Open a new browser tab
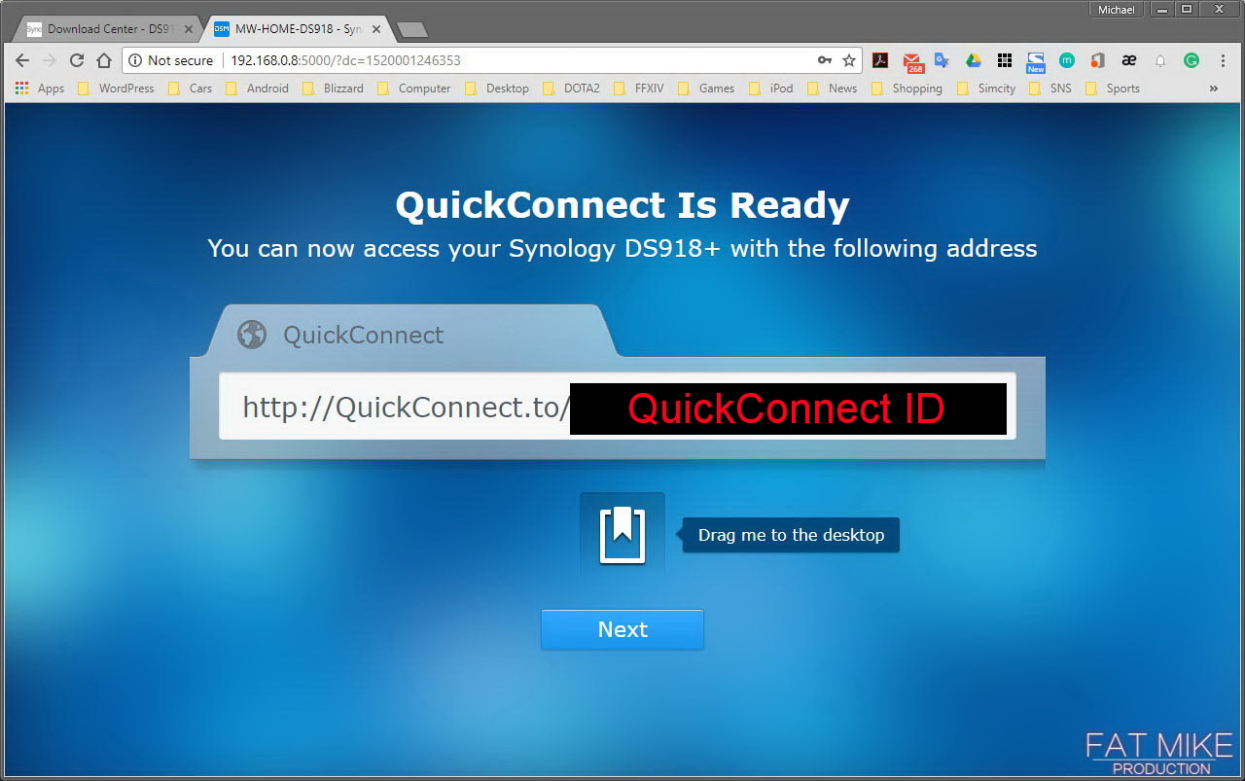This screenshot has height=781, width=1245. coord(412,30)
